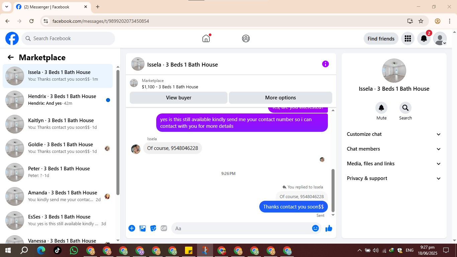Viewport: 457px width, 257px height.
Task: Click the "Thanks contact you soon$$" blue message
Action: pyautogui.click(x=293, y=207)
